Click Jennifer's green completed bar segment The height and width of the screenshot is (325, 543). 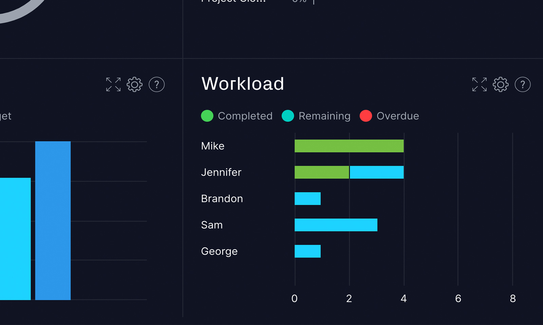tap(322, 172)
